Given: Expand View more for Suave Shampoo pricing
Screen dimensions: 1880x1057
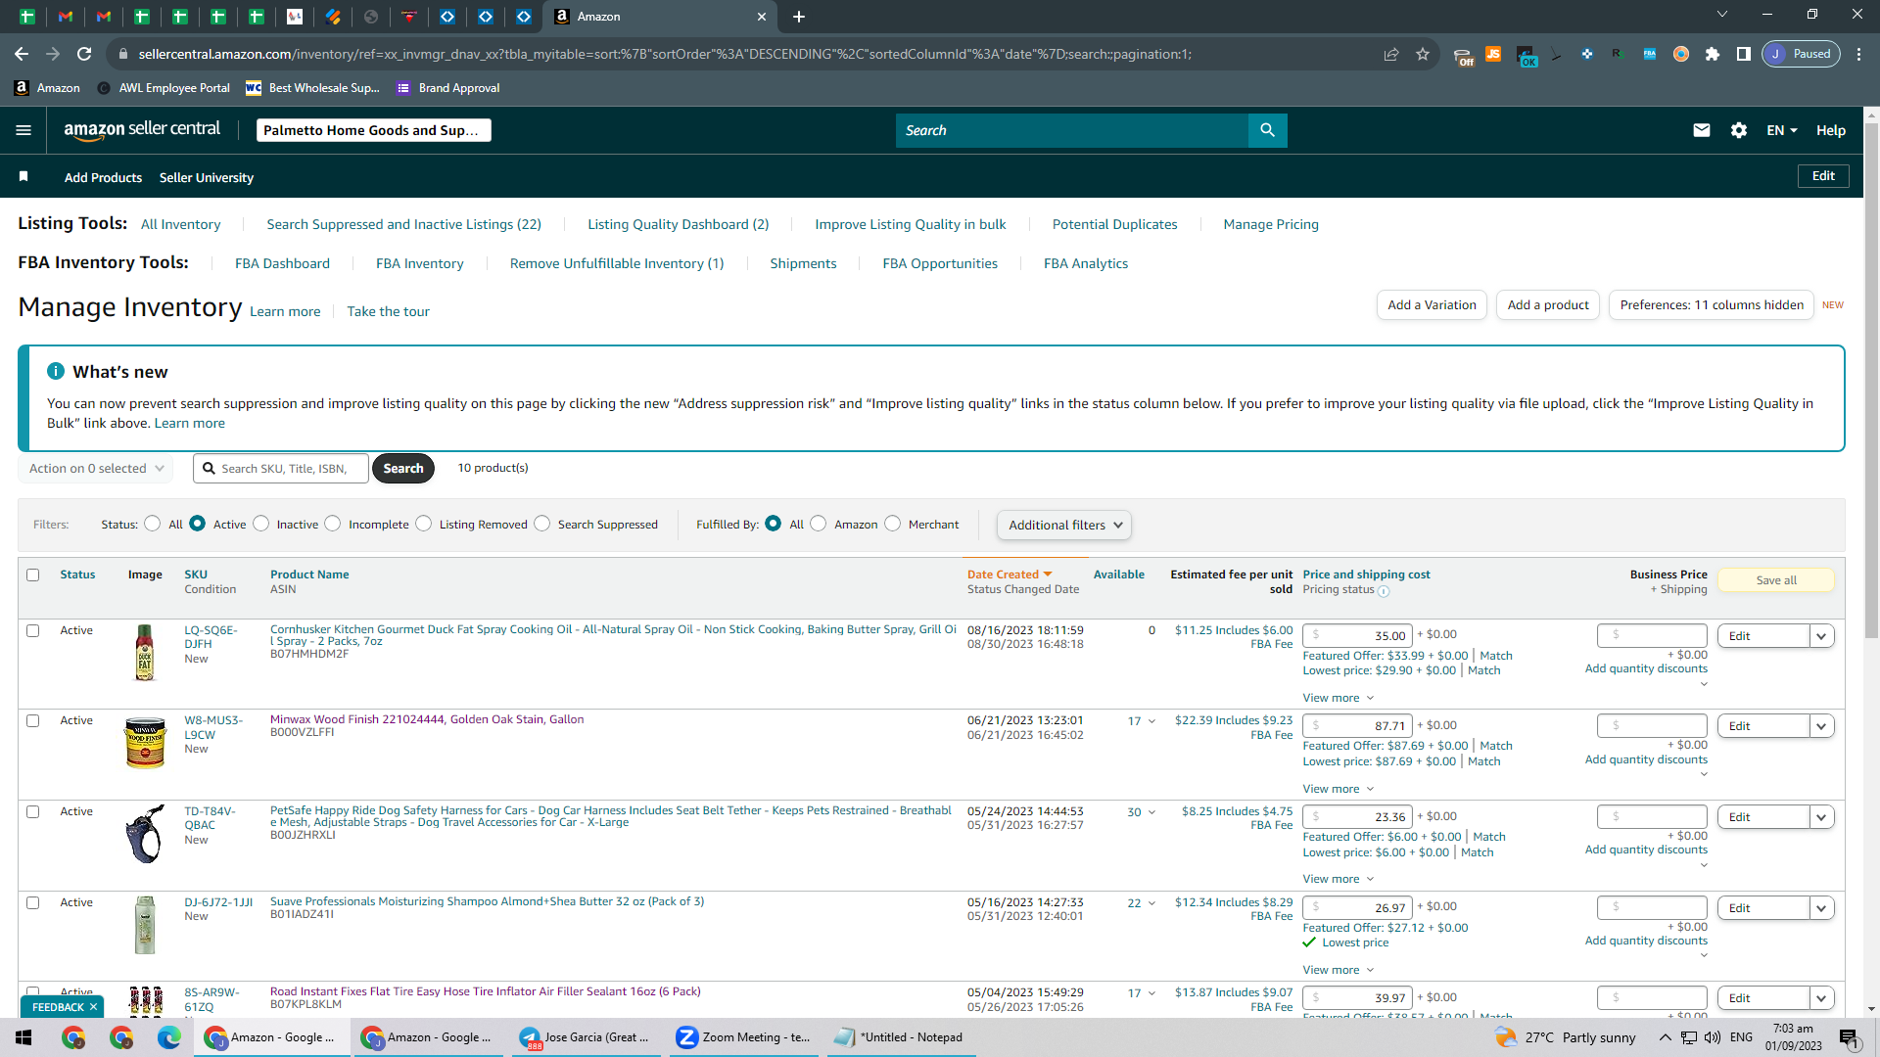Looking at the screenshot, I should coord(1339,970).
